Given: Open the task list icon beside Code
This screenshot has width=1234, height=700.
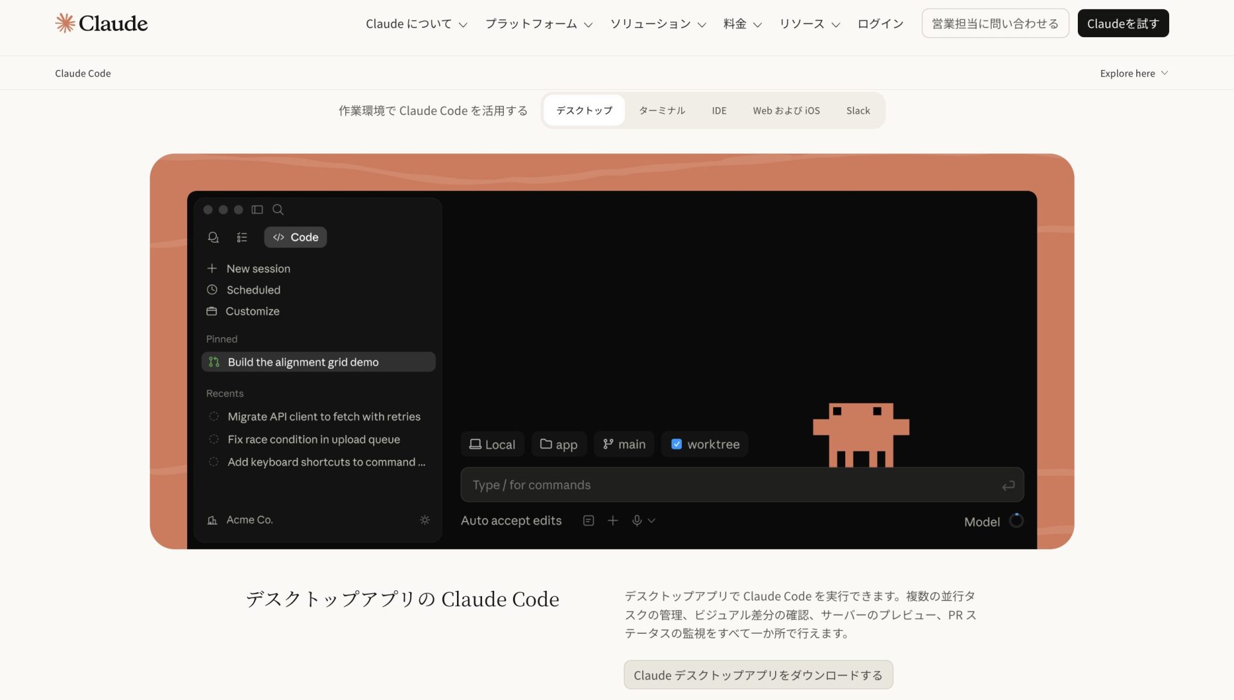Looking at the screenshot, I should pyautogui.click(x=242, y=237).
